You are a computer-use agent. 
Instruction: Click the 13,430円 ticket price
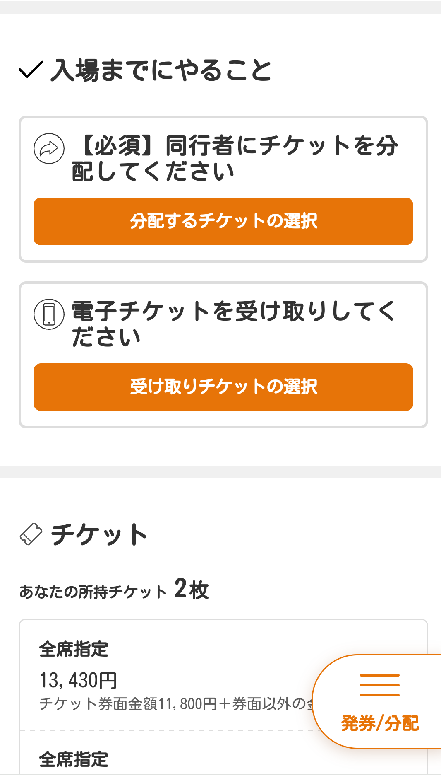(x=78, y=680)
